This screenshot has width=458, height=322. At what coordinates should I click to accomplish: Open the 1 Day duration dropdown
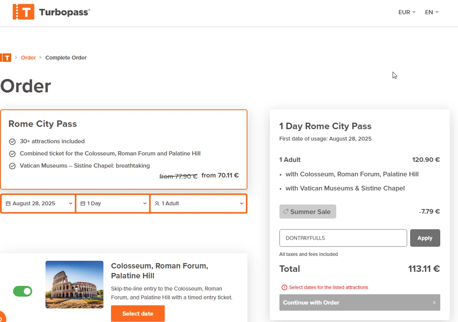click(113, 203)
